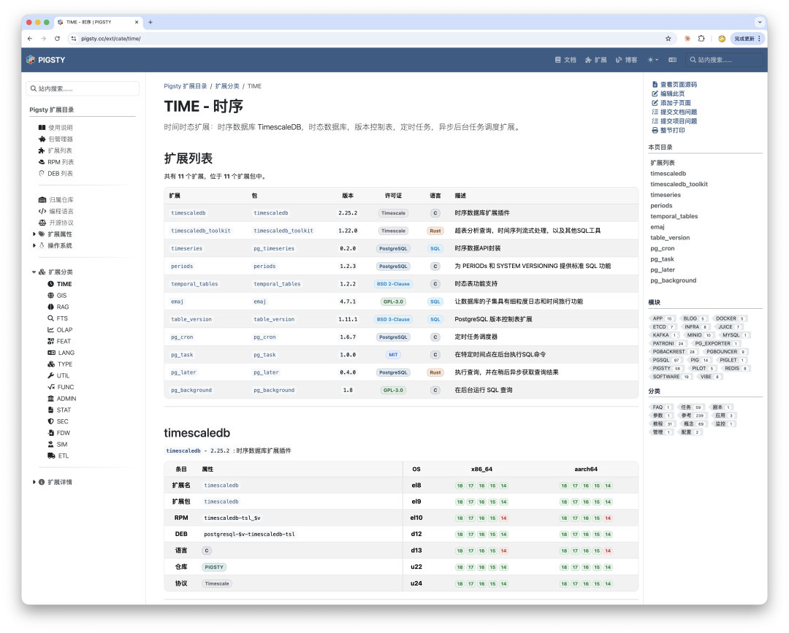Viewport: 789px width, 633px height.
Task: Click the 开源协议 balance scale icon
Action: [x=42, y=223]
